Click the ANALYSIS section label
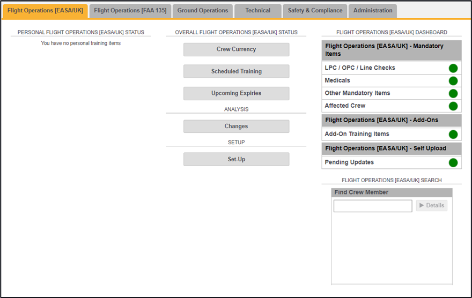The image size is (472, 298). tap(237, 109)
